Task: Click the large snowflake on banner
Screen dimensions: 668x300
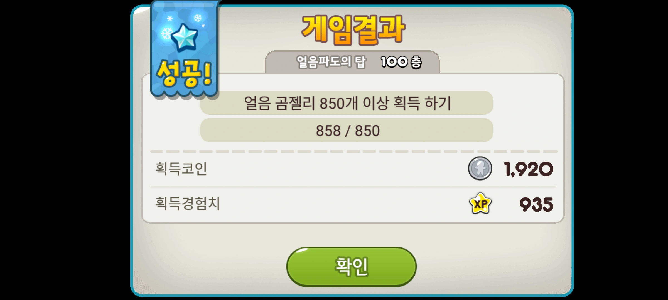Action: [x=167, y=34]
